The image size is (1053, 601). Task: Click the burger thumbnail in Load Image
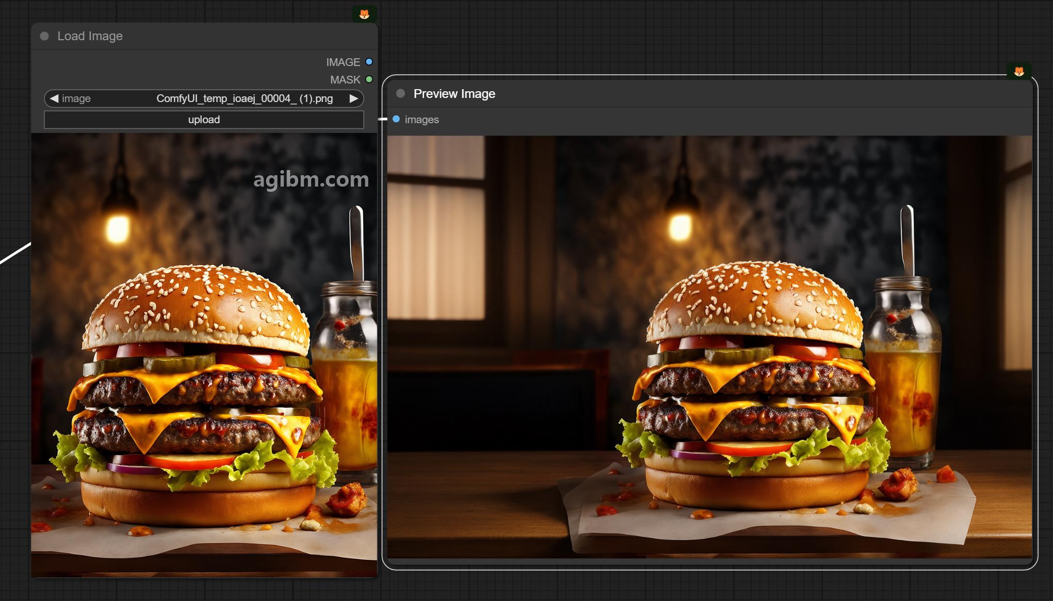(x=204, y=355)
